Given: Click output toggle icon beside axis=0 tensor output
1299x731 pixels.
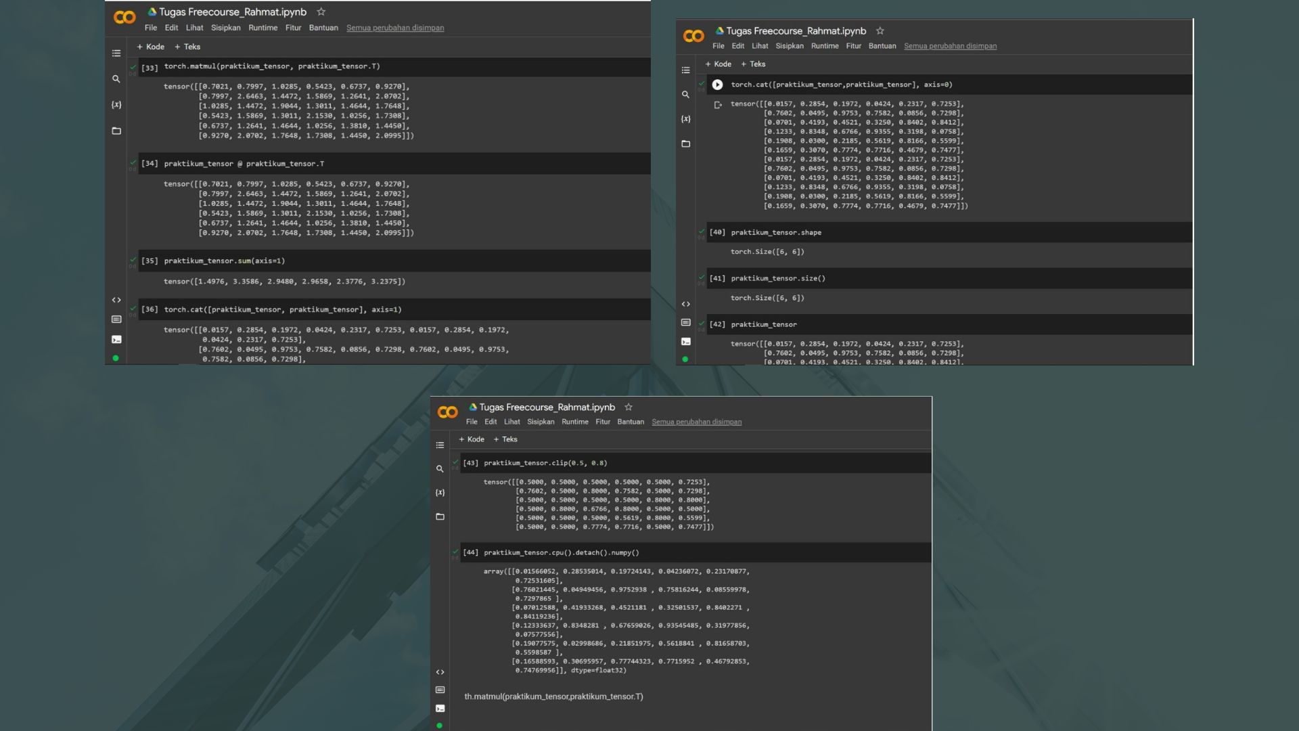Looking at the screenshot, I should 717,105.
